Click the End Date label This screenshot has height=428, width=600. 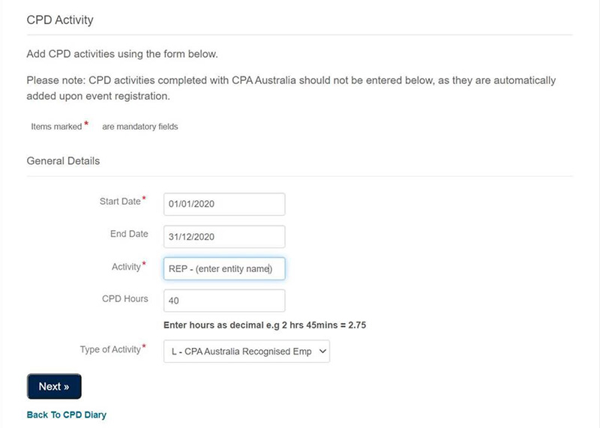pyautogui.click(x=129, y=234)
